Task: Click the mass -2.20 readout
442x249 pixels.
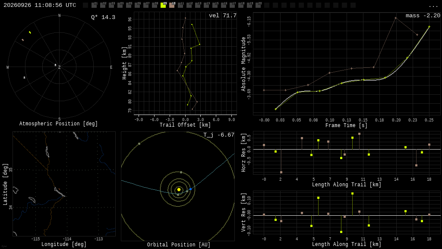Action: (x=423, y=16)
